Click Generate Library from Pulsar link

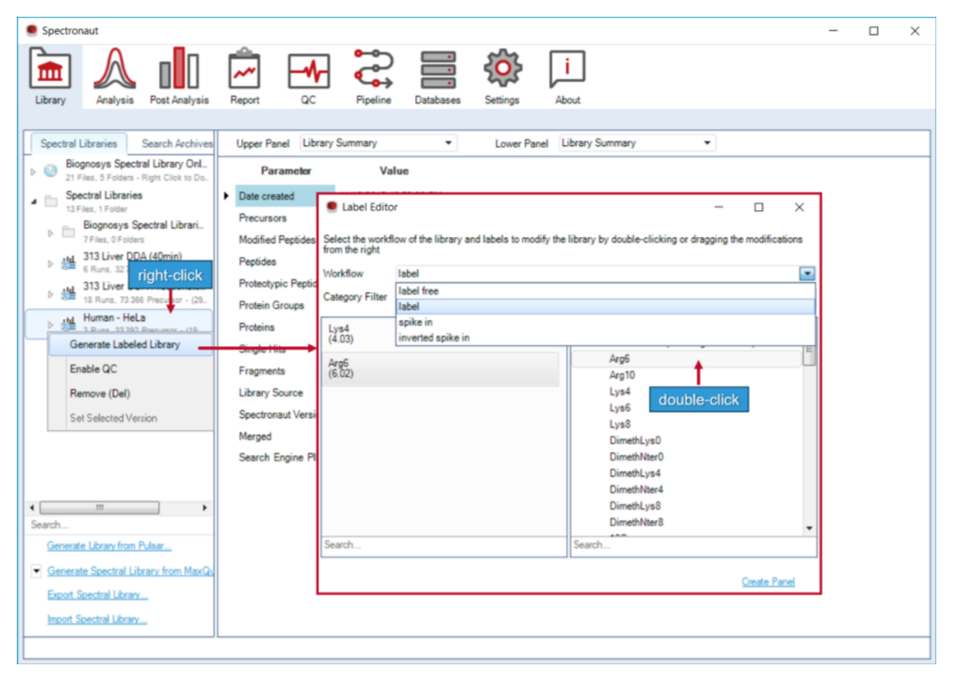click(109, 546)
